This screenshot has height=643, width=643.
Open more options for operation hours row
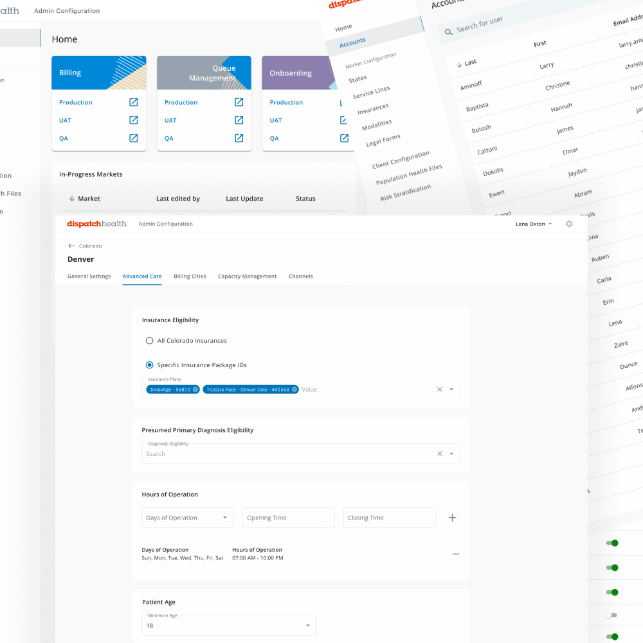click(x=456, y=554)
